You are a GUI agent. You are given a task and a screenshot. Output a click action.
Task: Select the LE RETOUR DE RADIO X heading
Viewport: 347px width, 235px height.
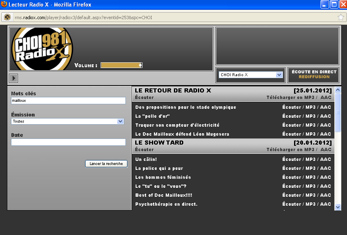(x=173, y=90)
